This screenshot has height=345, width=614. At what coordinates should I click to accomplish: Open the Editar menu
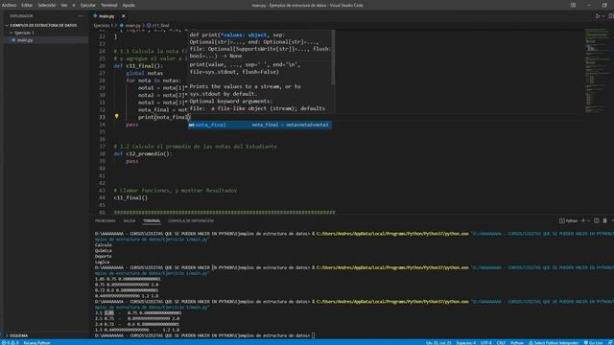click(x=27, y=5)
